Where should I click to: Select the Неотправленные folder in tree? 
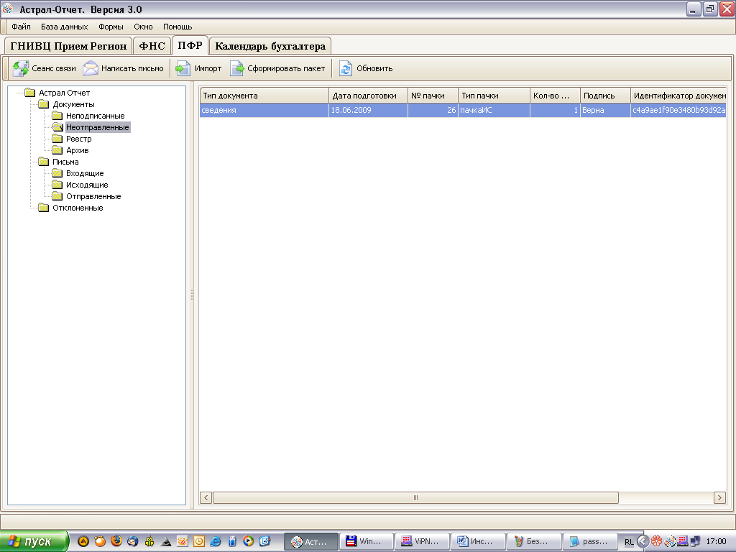[x=98, y=127]
